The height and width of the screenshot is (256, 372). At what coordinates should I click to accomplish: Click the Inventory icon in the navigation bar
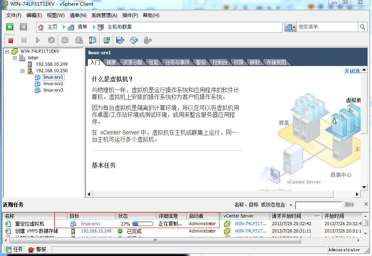click(x=71, y=27)
